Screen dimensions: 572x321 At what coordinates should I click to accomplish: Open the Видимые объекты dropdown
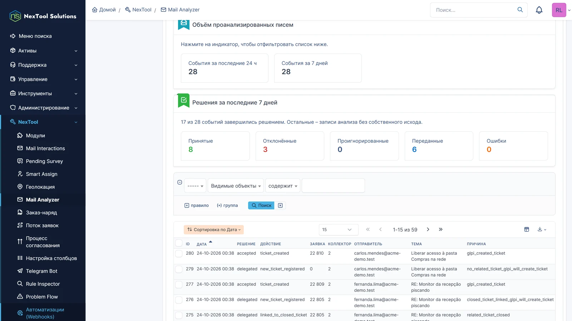coord(236,185)
